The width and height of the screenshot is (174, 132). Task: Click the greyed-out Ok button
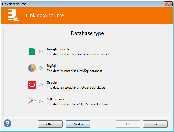point(128,124)
